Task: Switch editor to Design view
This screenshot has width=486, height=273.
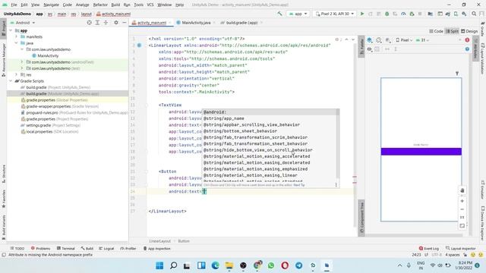Action: [x=469, y=31]
